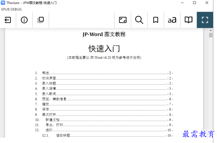Click the bookmark icon
Viewport: 217px width, 143px height.
(155, 20)
